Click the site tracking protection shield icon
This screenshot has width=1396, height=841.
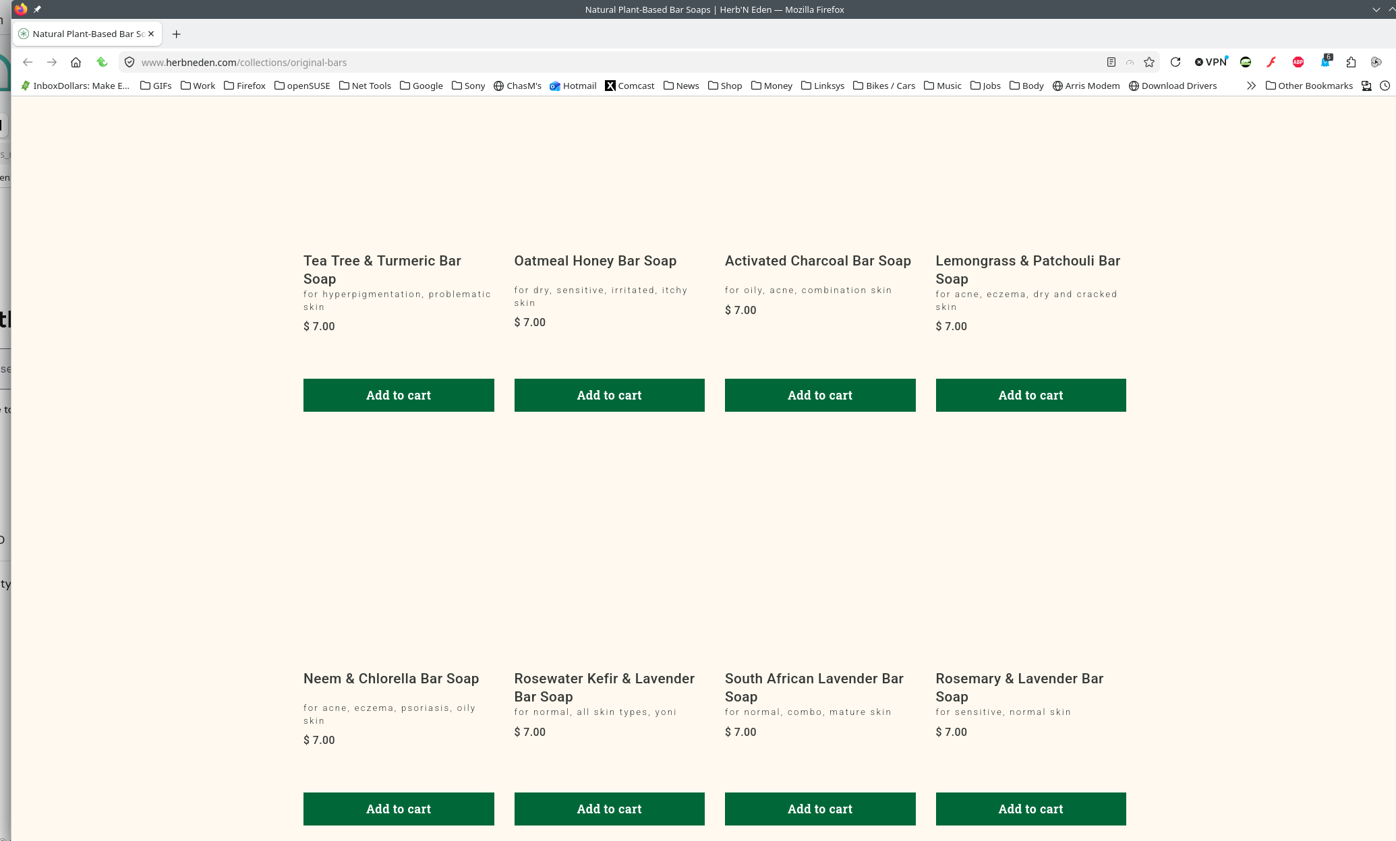[x=129, y=62]
